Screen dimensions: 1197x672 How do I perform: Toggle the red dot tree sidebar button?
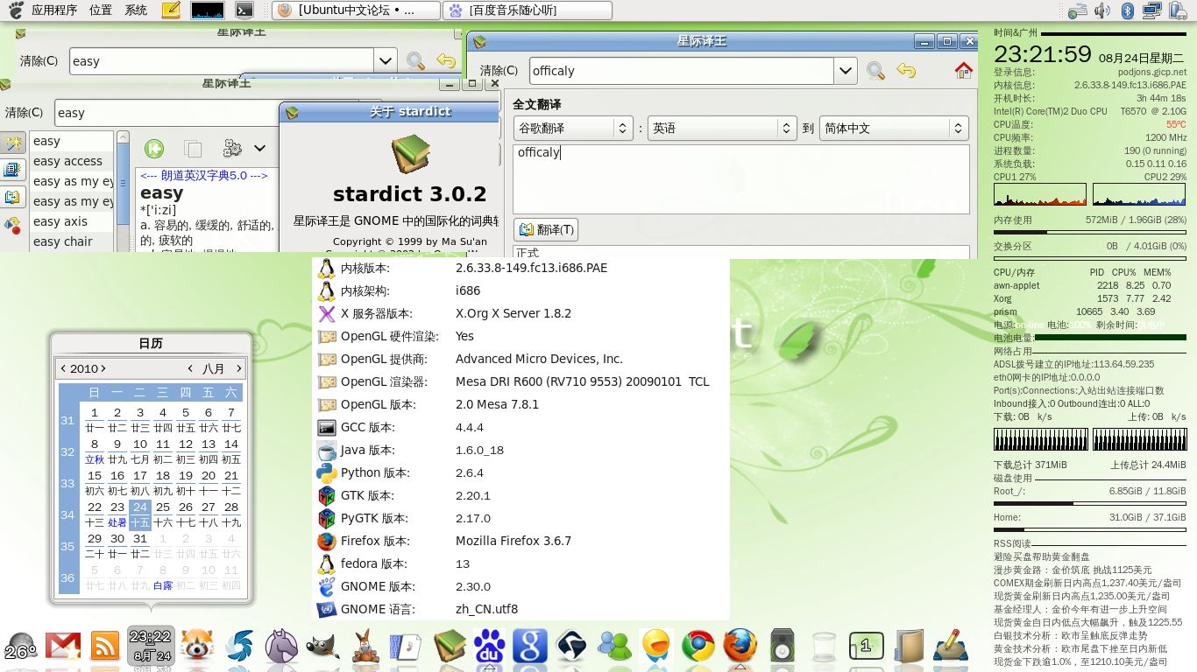[x=13, y=225]
